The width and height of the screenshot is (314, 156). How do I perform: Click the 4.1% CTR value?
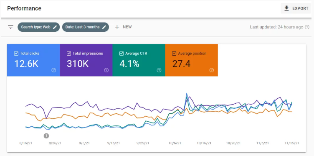[129, 64]
